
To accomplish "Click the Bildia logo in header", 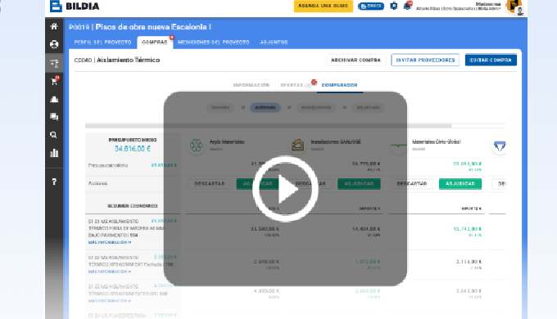I will point(75,6).
